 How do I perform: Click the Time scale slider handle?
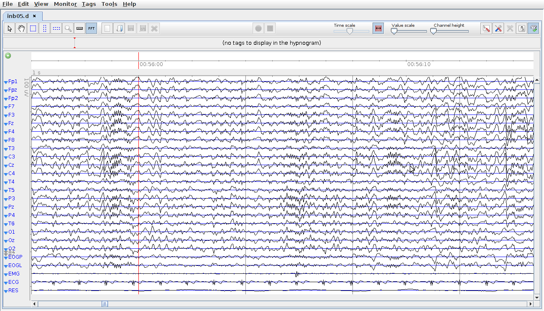350,31
